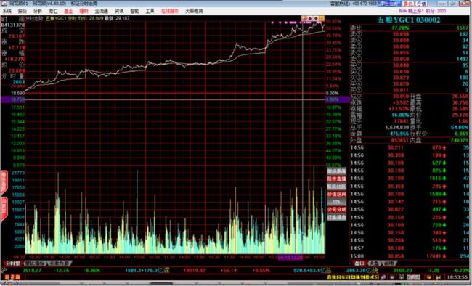The image size is (472, 286).
Task: Click the 外盘 volume row in the quote panel
Action: [x=410, y=140]
